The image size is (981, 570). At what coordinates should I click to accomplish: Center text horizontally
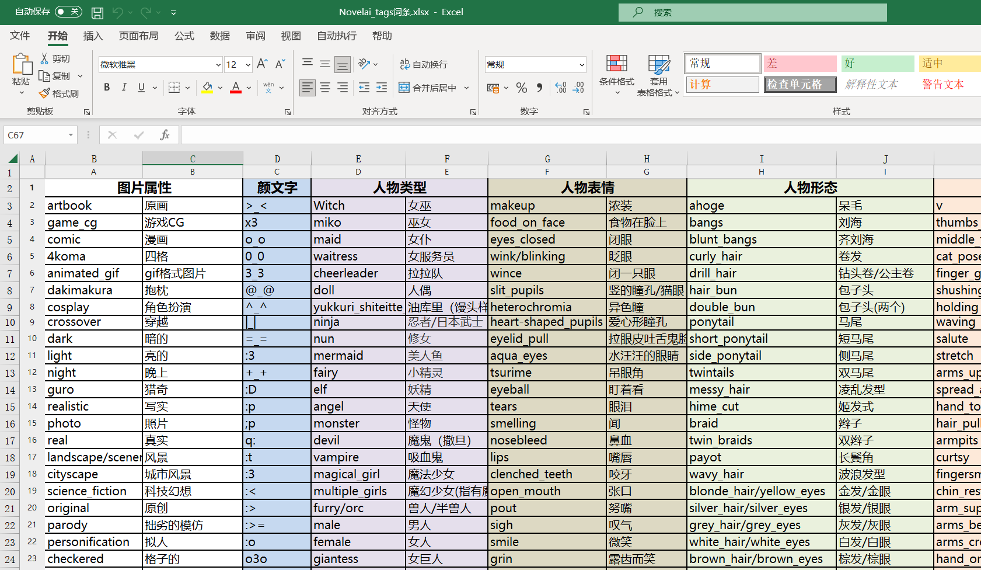coord(325,88)
